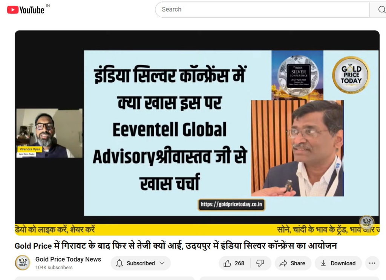Click into the Search field
Viewport: 386px width, 280px height.
click(x=262, y=9)
